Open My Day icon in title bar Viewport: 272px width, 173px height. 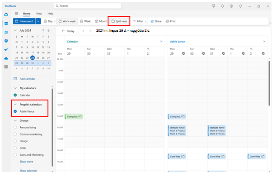213,6
